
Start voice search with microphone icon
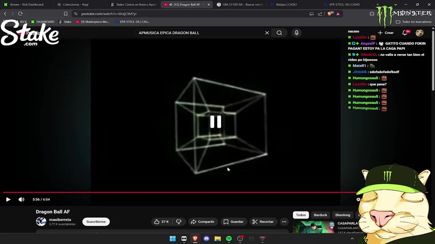297,33
